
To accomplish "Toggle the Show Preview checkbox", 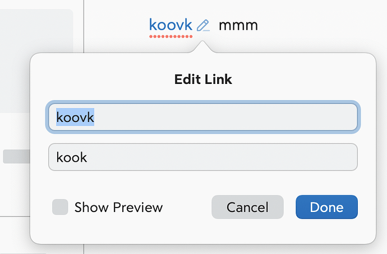I will tap(60, 207).
